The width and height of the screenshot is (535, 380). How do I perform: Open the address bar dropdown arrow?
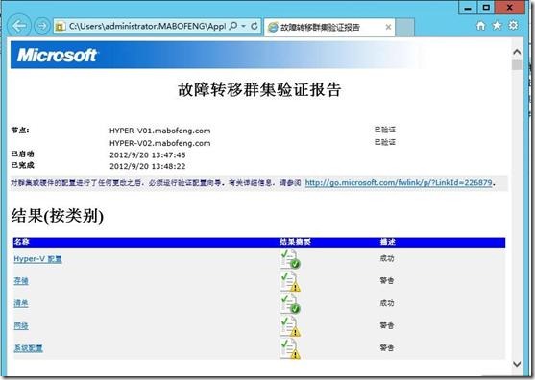click(x=244, y=26)
